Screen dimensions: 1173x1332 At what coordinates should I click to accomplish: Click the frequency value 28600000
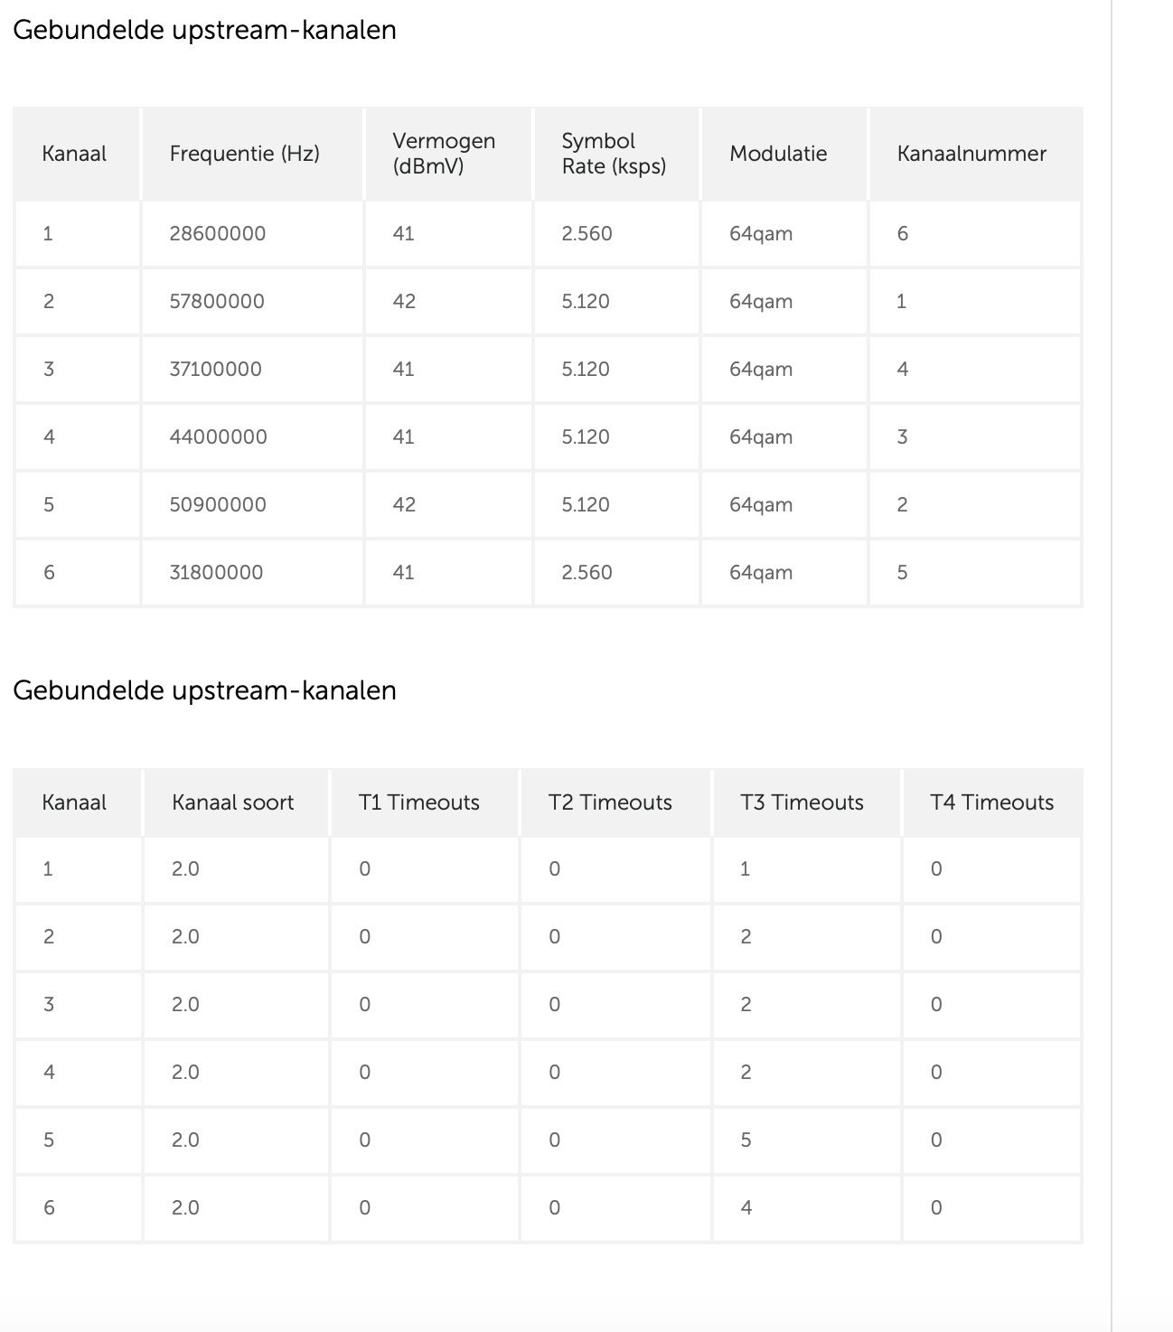(218, 234)
